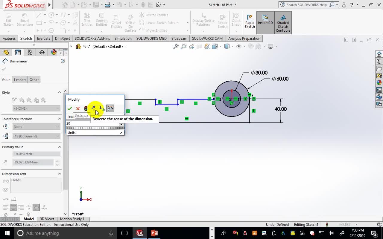Screen dimensions: 383x239
Task: Click Zoom to Area in view toolbar
Action: [184, 46]
